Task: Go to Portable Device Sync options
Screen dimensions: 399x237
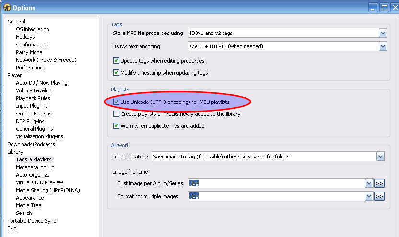Action: 32,221
